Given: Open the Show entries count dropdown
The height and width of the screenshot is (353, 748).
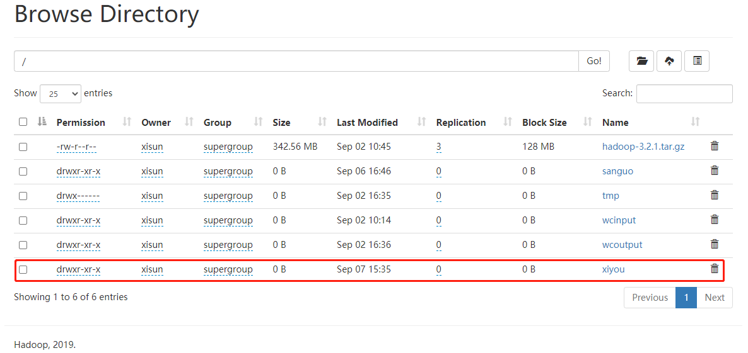Looking at the screenshot, I should coord(61,94).
